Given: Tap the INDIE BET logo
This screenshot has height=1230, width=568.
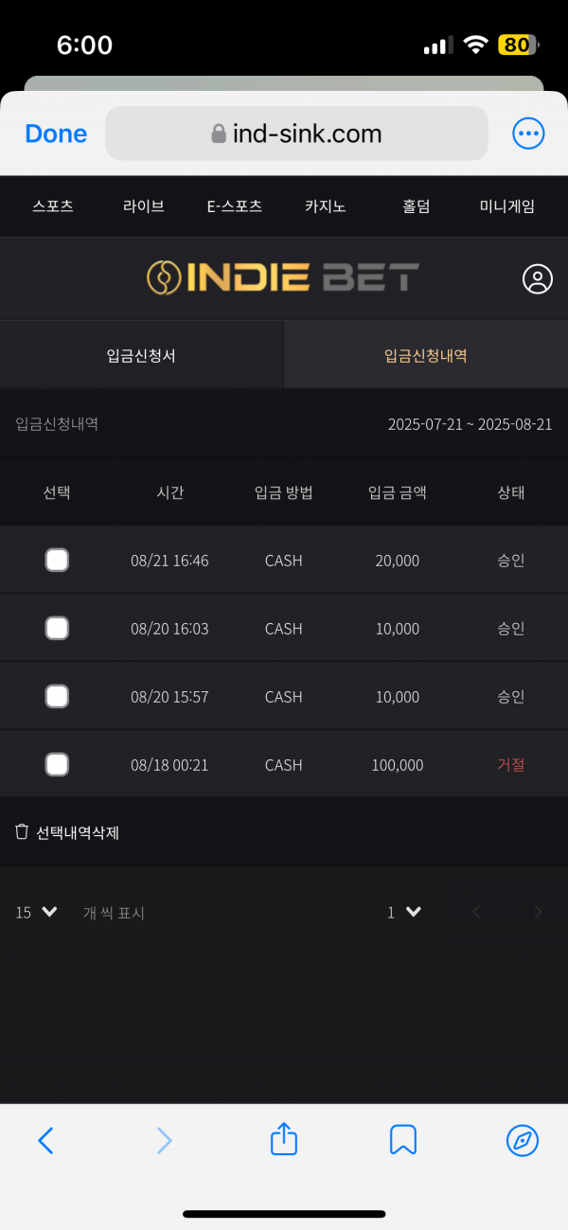Looking at the screenshot, I should [x=283, y=277].
